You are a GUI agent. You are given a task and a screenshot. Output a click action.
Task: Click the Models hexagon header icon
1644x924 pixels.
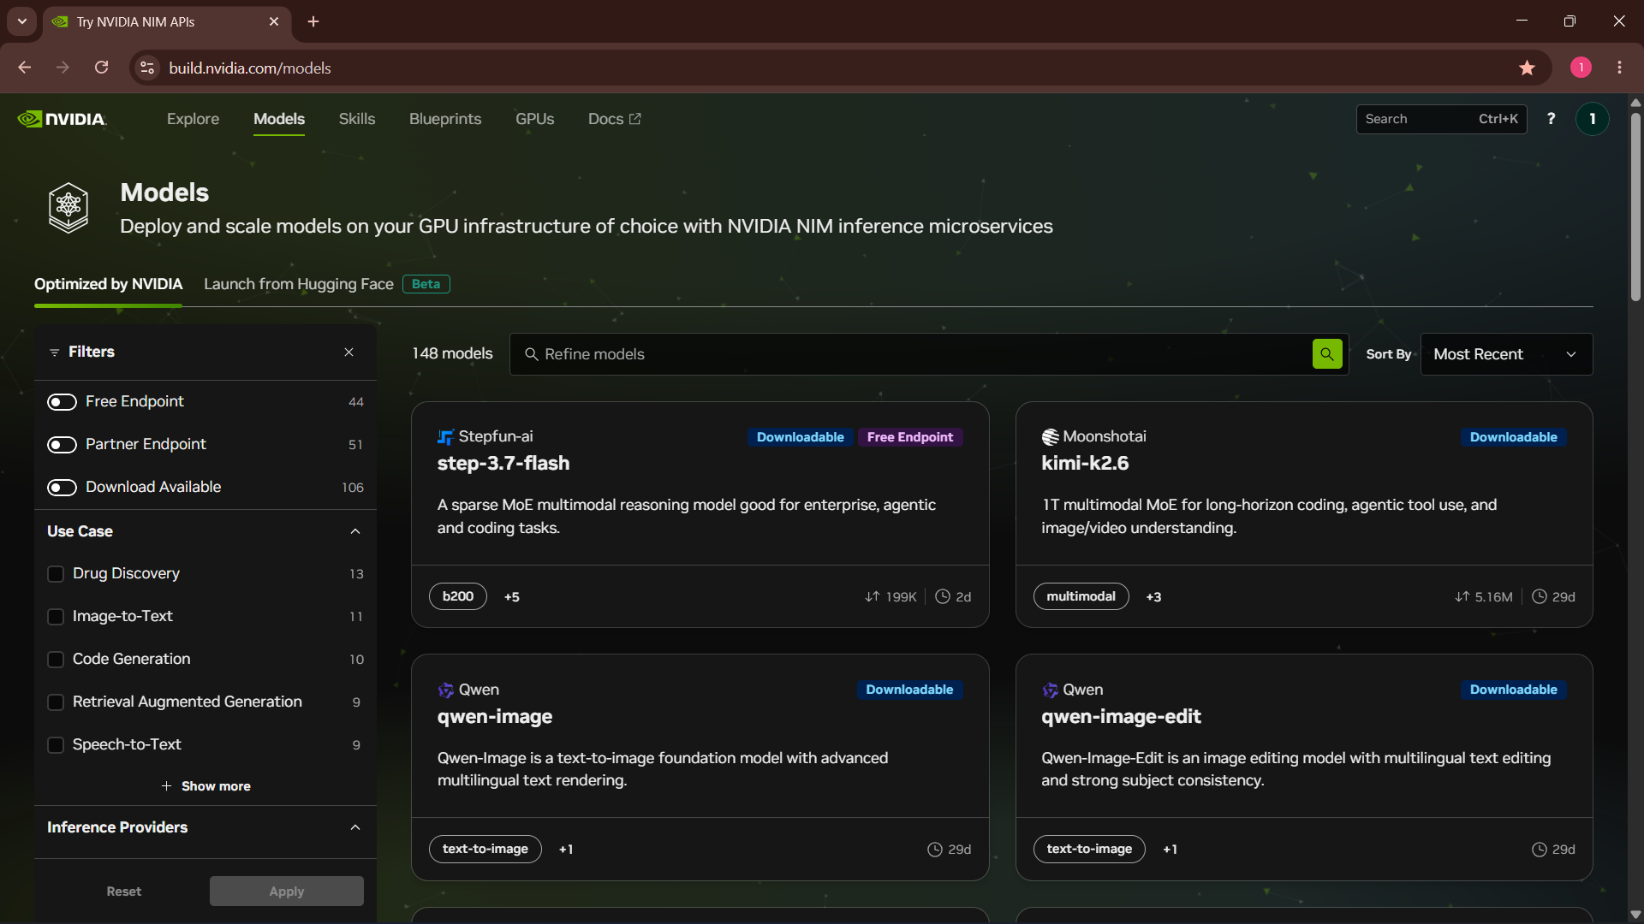coord(68,208)
